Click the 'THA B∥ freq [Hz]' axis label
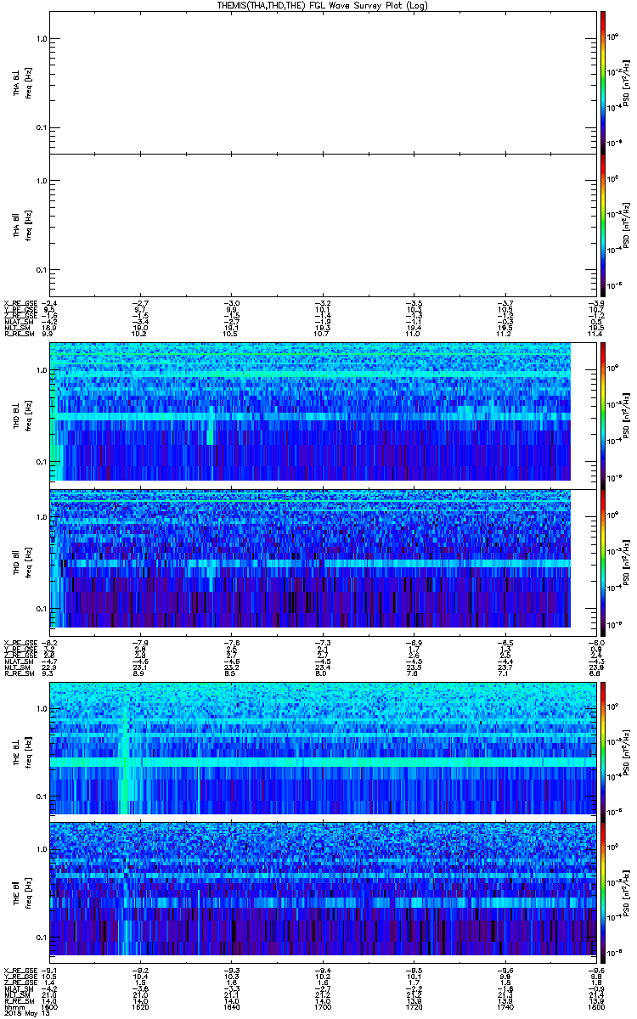Screen dimensions: 637x1019 click(21, 224)
